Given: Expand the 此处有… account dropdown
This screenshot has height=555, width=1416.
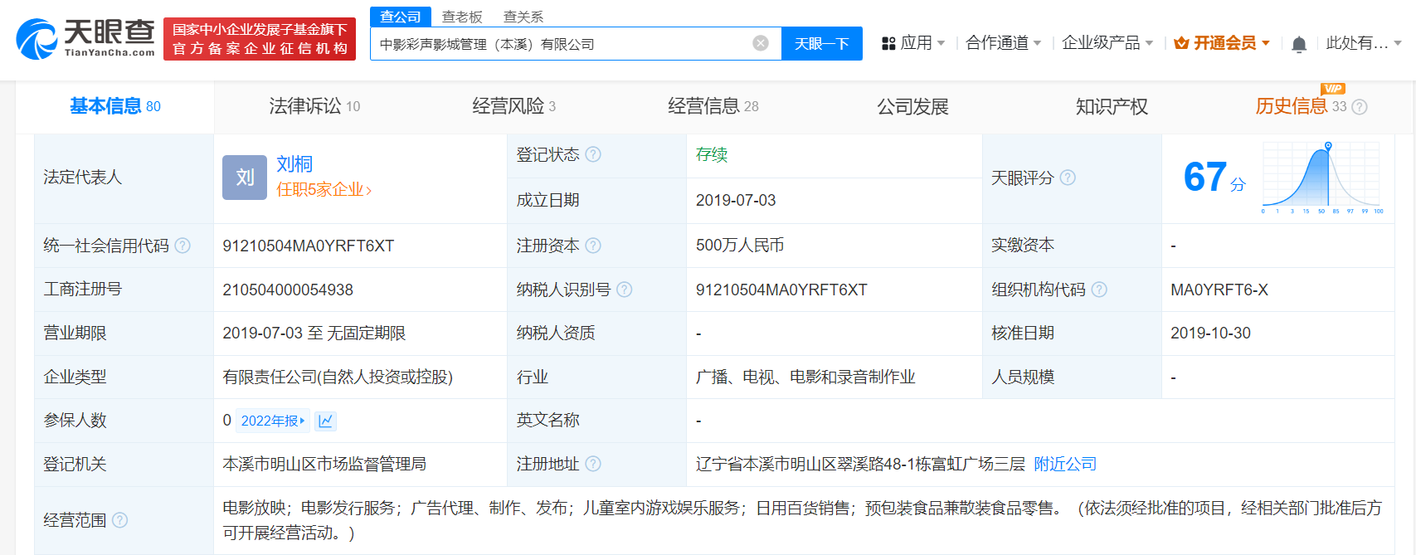Looking at the screenshot, I should [x=1398, y=43].
